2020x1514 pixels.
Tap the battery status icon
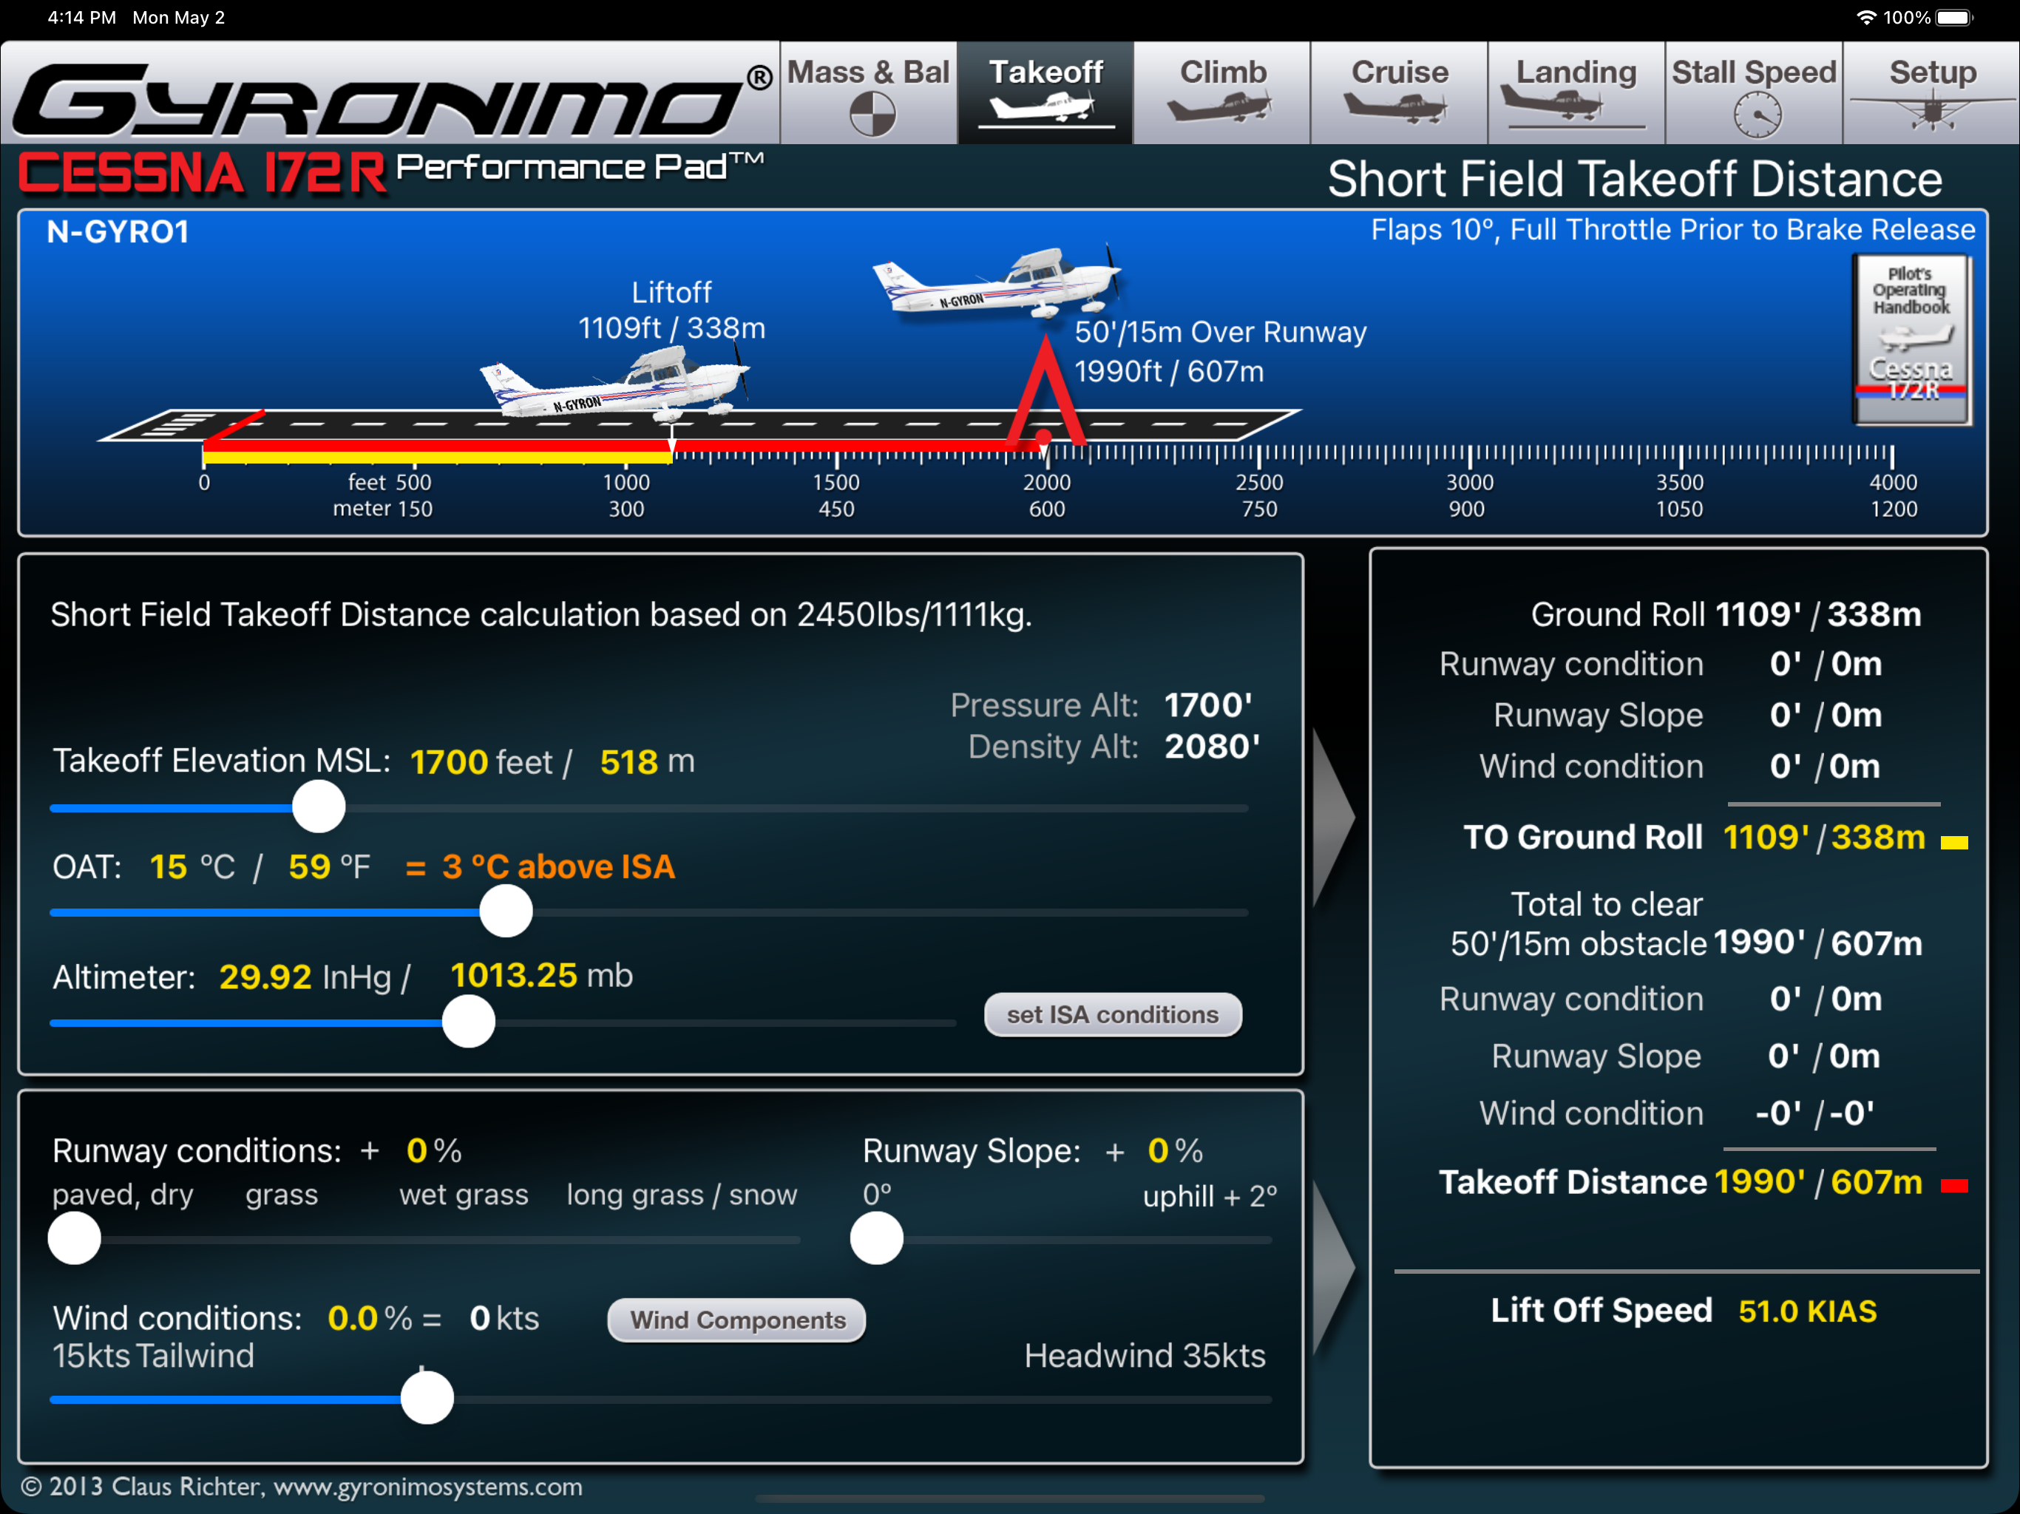click(1954, 17)
